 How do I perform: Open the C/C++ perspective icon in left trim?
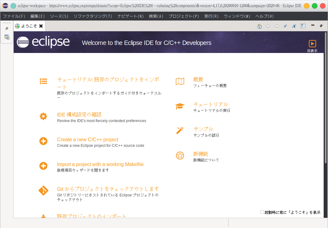point(7,37)
